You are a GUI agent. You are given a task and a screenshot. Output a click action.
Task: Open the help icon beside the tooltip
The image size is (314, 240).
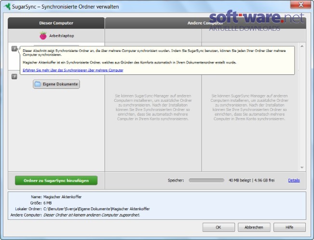(x=14, y=48)
